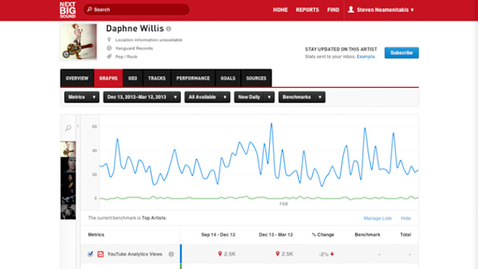Switch to the GOALS tab
This screenshot has height=269, width=478.
228,78
